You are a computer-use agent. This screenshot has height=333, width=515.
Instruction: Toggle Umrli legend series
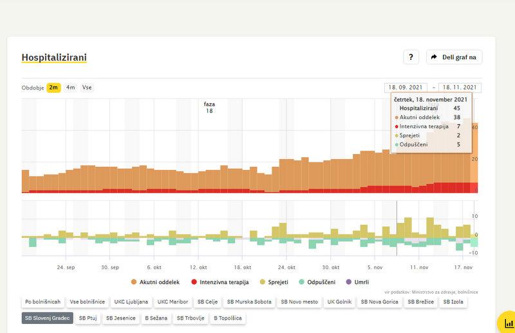click(x=357, y=282)
